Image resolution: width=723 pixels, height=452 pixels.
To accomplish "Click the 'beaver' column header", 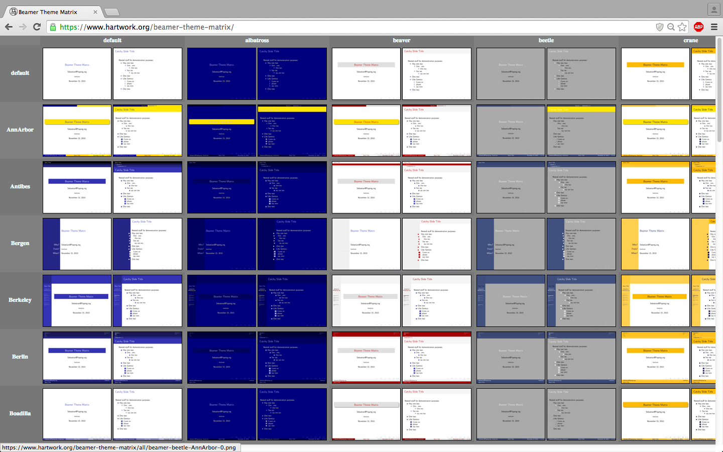I will pos(402,40).
